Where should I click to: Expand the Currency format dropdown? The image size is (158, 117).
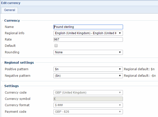[x=88, y=105]
